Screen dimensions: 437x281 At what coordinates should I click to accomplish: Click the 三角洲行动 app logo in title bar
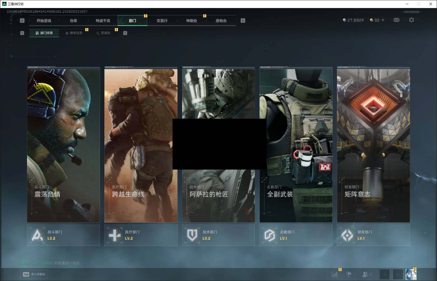[x=4, y=4]
